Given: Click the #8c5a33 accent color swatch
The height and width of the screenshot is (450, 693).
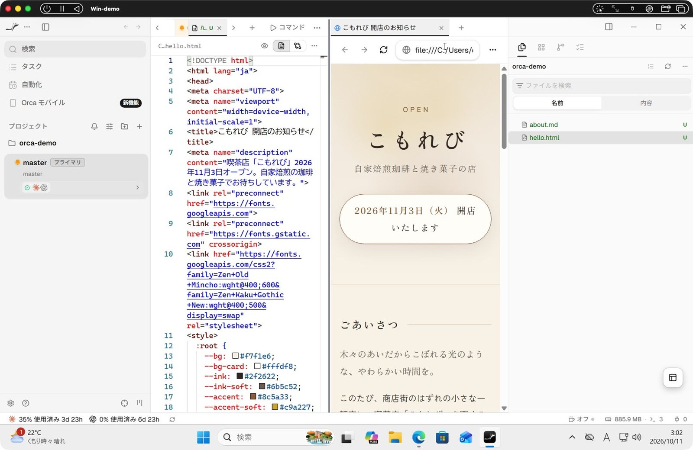Looking at the screenshot, I should coord(253,397).
